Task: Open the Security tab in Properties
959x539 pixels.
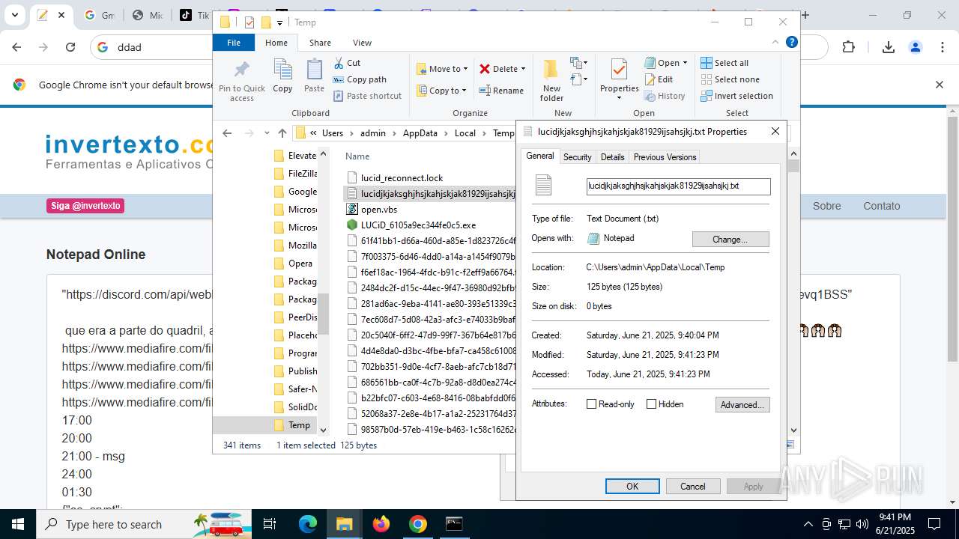Action: coord(577,157)
